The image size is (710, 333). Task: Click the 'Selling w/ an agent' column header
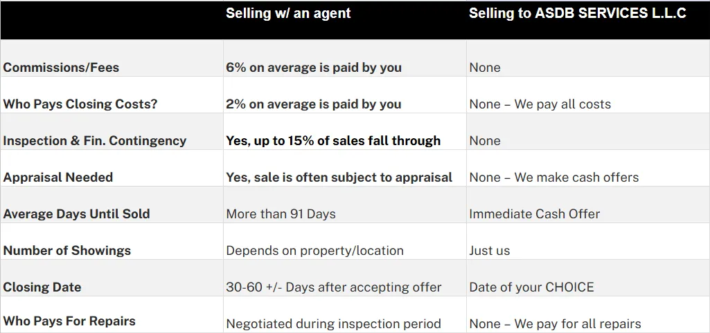pos(288,13)
